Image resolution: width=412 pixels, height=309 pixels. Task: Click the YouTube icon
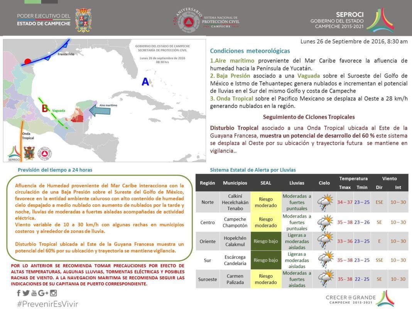34,293
